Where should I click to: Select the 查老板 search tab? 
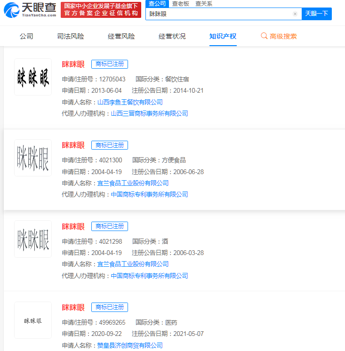(181, 4)
